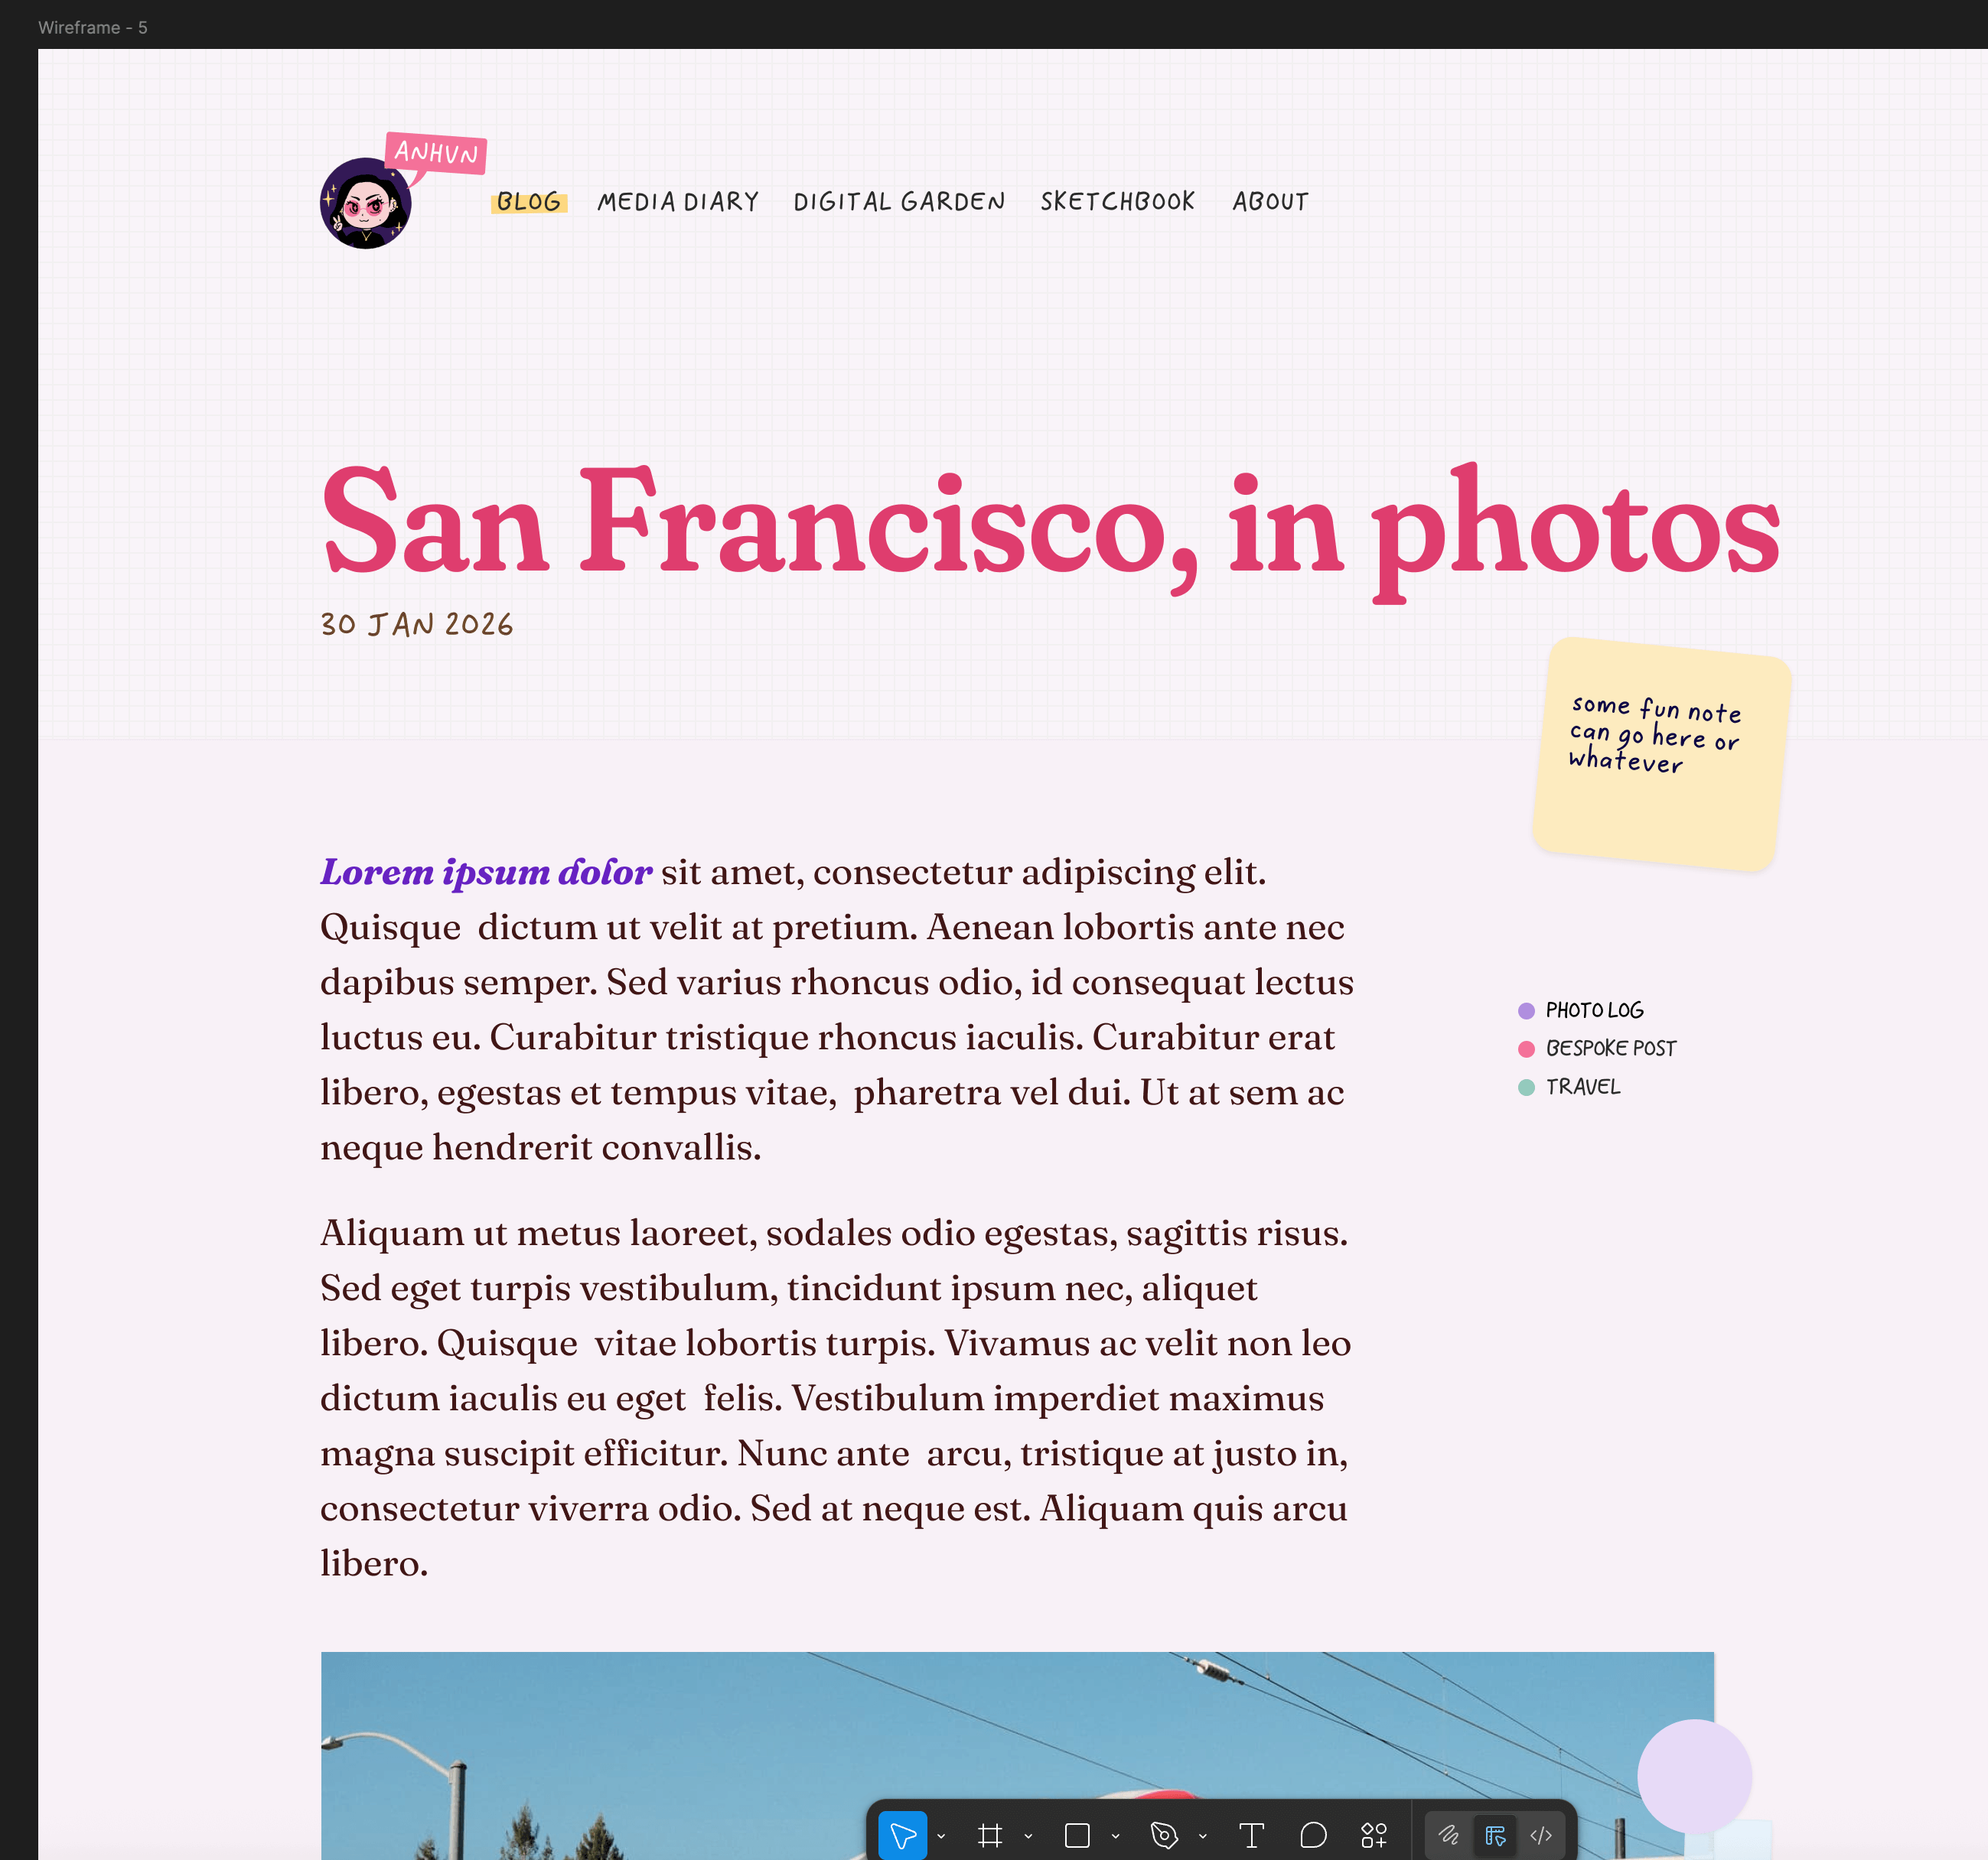This screenshot has height=1860, width=1988.
Task: Select the Rectangle shape tool
Action: [x=1077, y=1834]
